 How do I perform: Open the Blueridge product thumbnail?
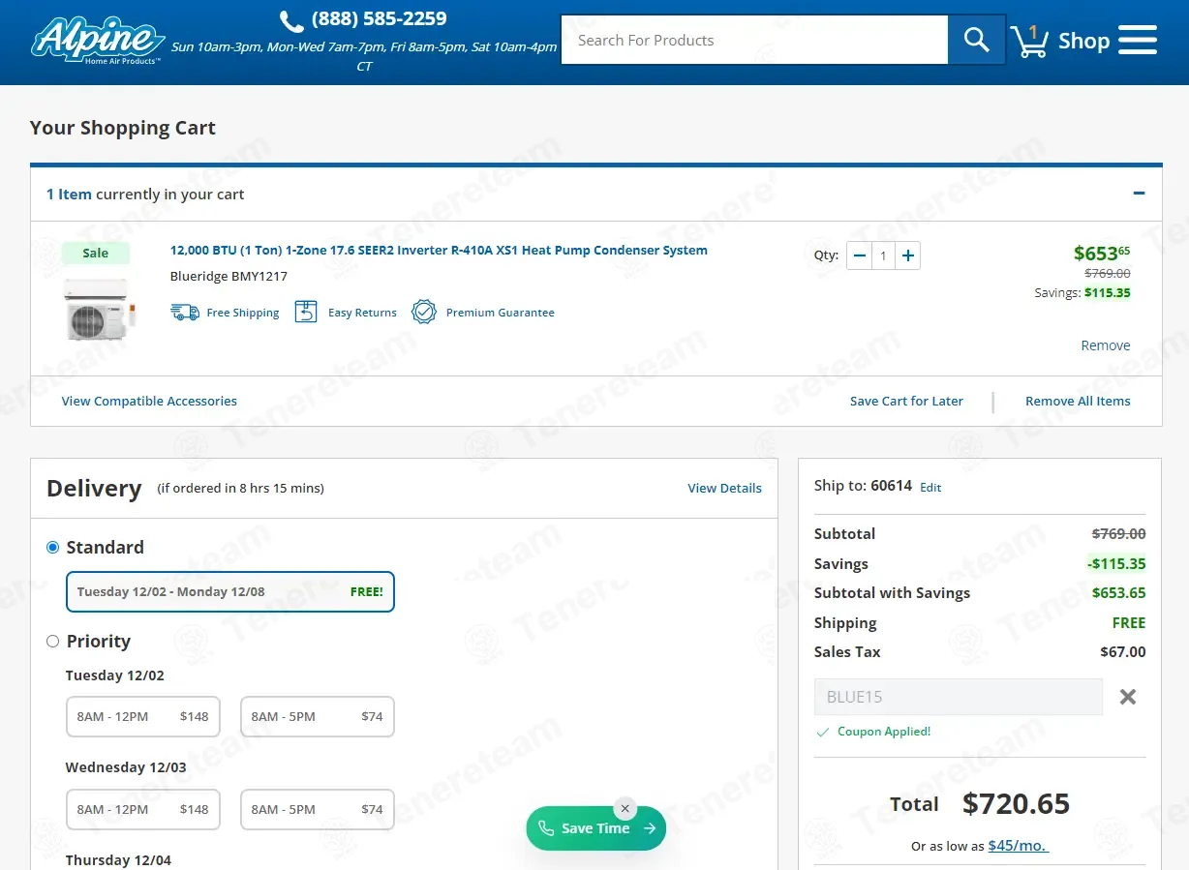coord(96,308)
